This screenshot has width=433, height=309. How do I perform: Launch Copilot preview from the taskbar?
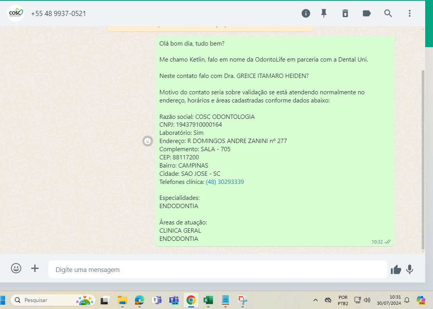421,300
